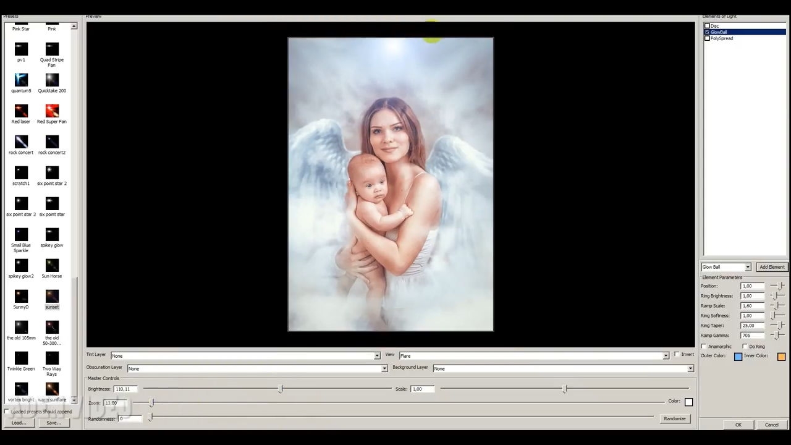Click the Ring Brightness value field
The image size is (791, 445).
pos(753,296)
